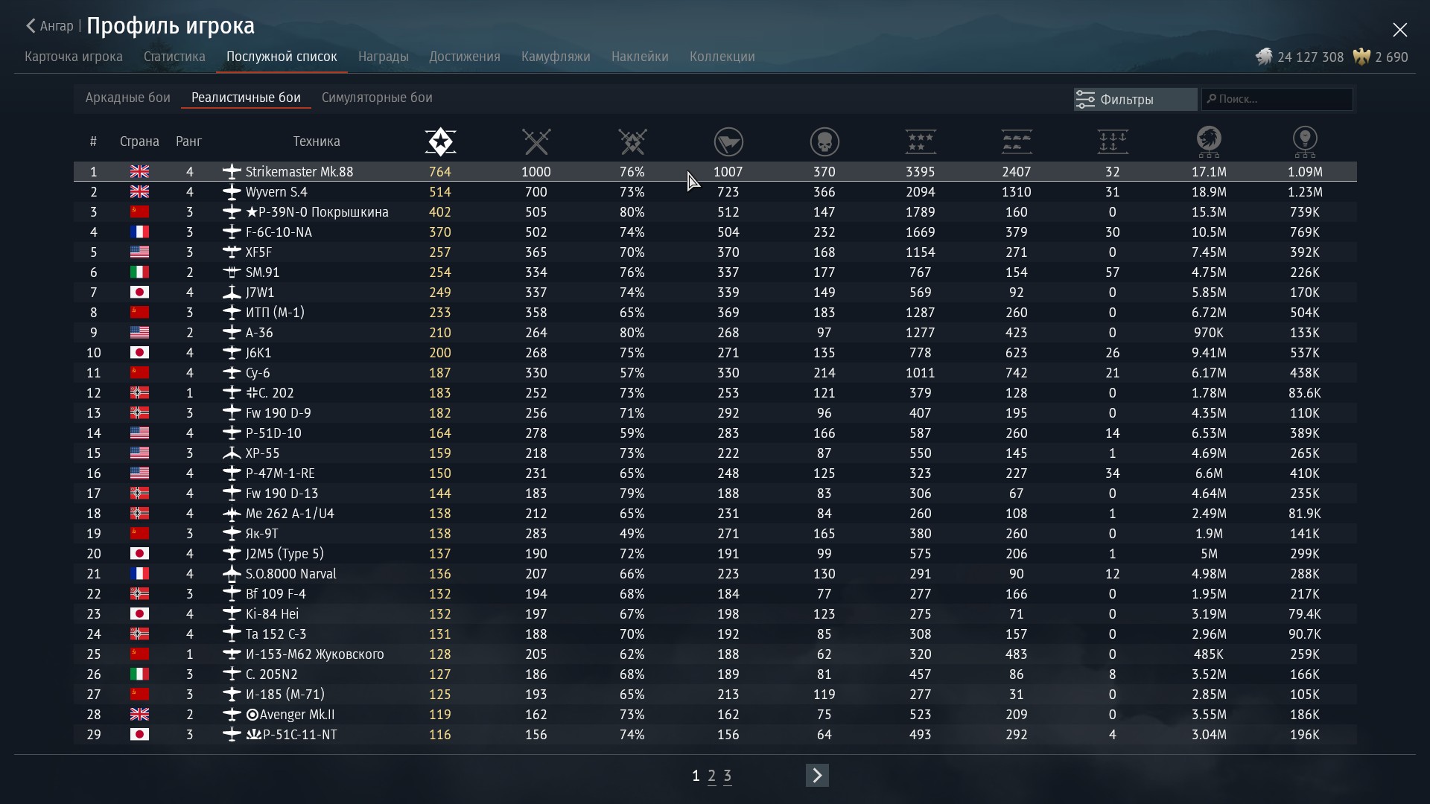Switch to the Статистика tab

click(x=174, y=57)
